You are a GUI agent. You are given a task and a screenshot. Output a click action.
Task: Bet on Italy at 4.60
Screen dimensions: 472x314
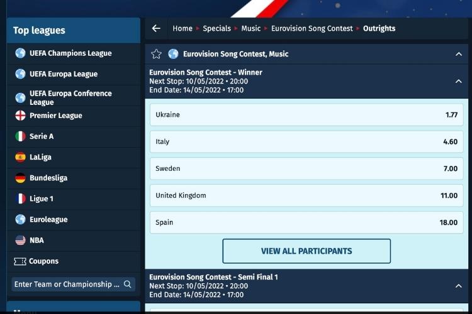[306, 141]
